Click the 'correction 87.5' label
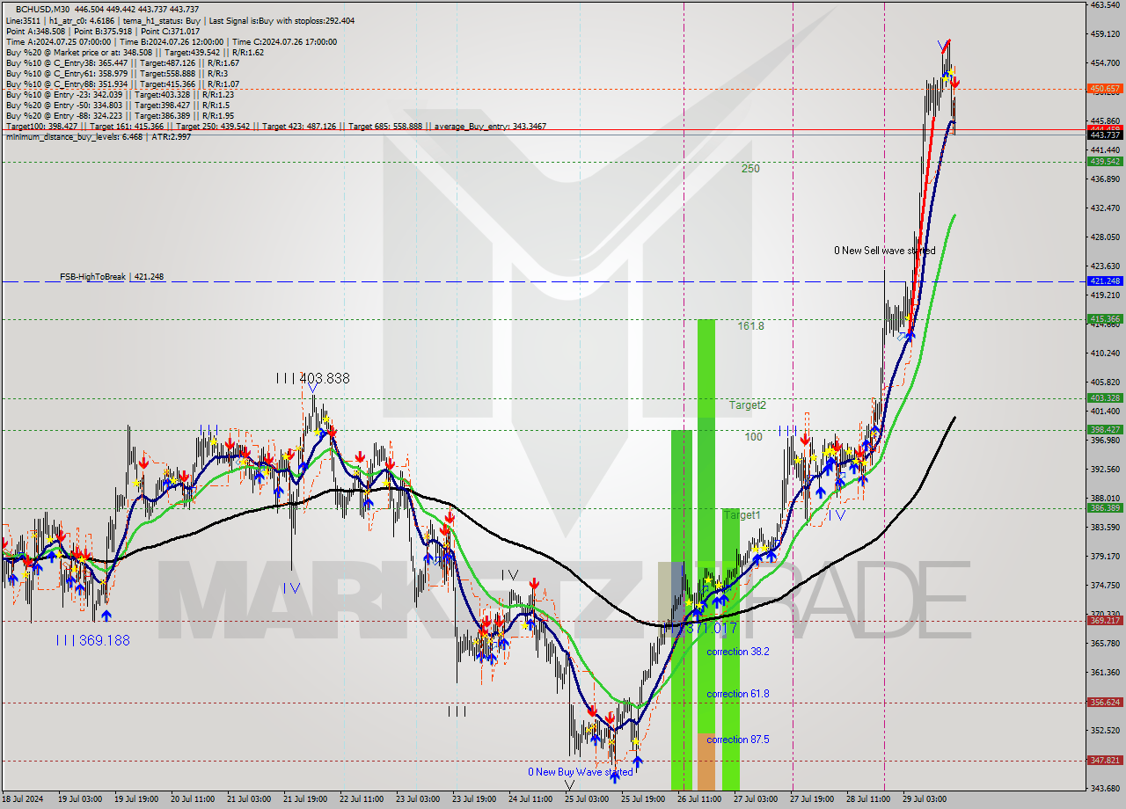The height and width of the screenshot is (809, 1126). tap(738, 740)
